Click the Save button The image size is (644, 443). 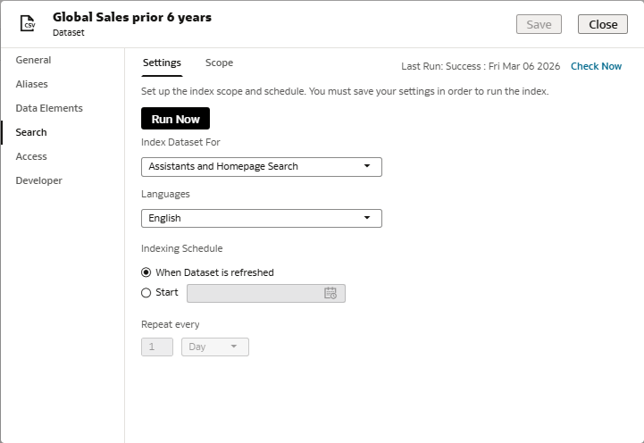539,24
